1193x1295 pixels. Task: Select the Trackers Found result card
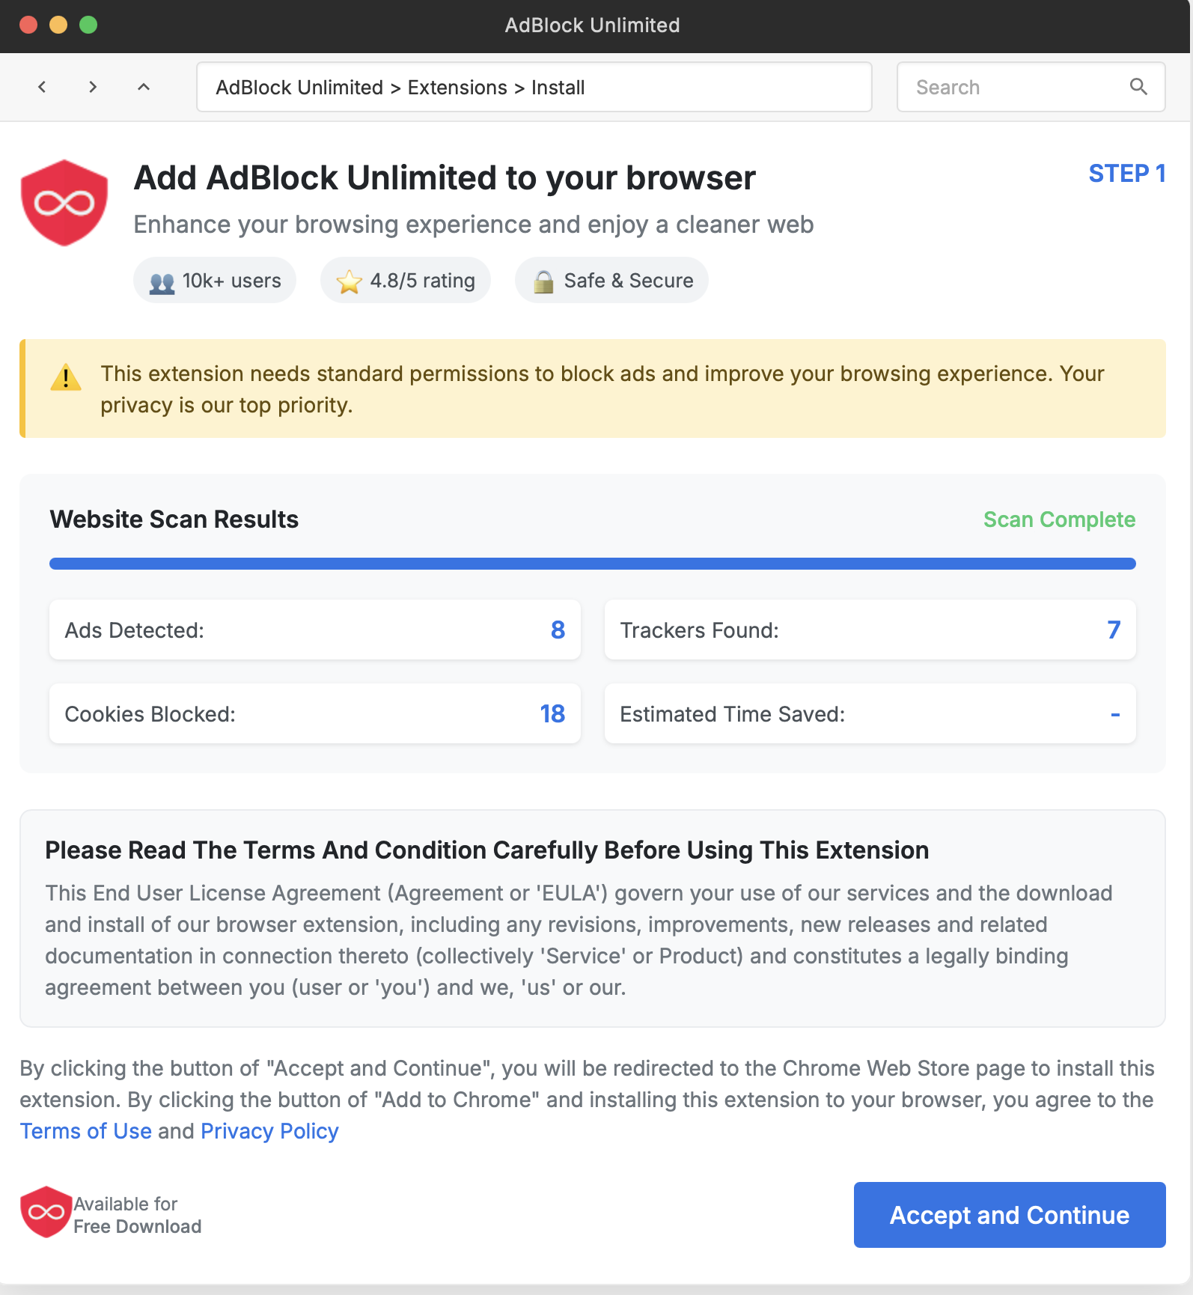click(870, 630)
